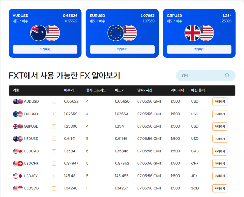
Task: Expand the USDSGD row details arrow
Action: coord(54,188)
